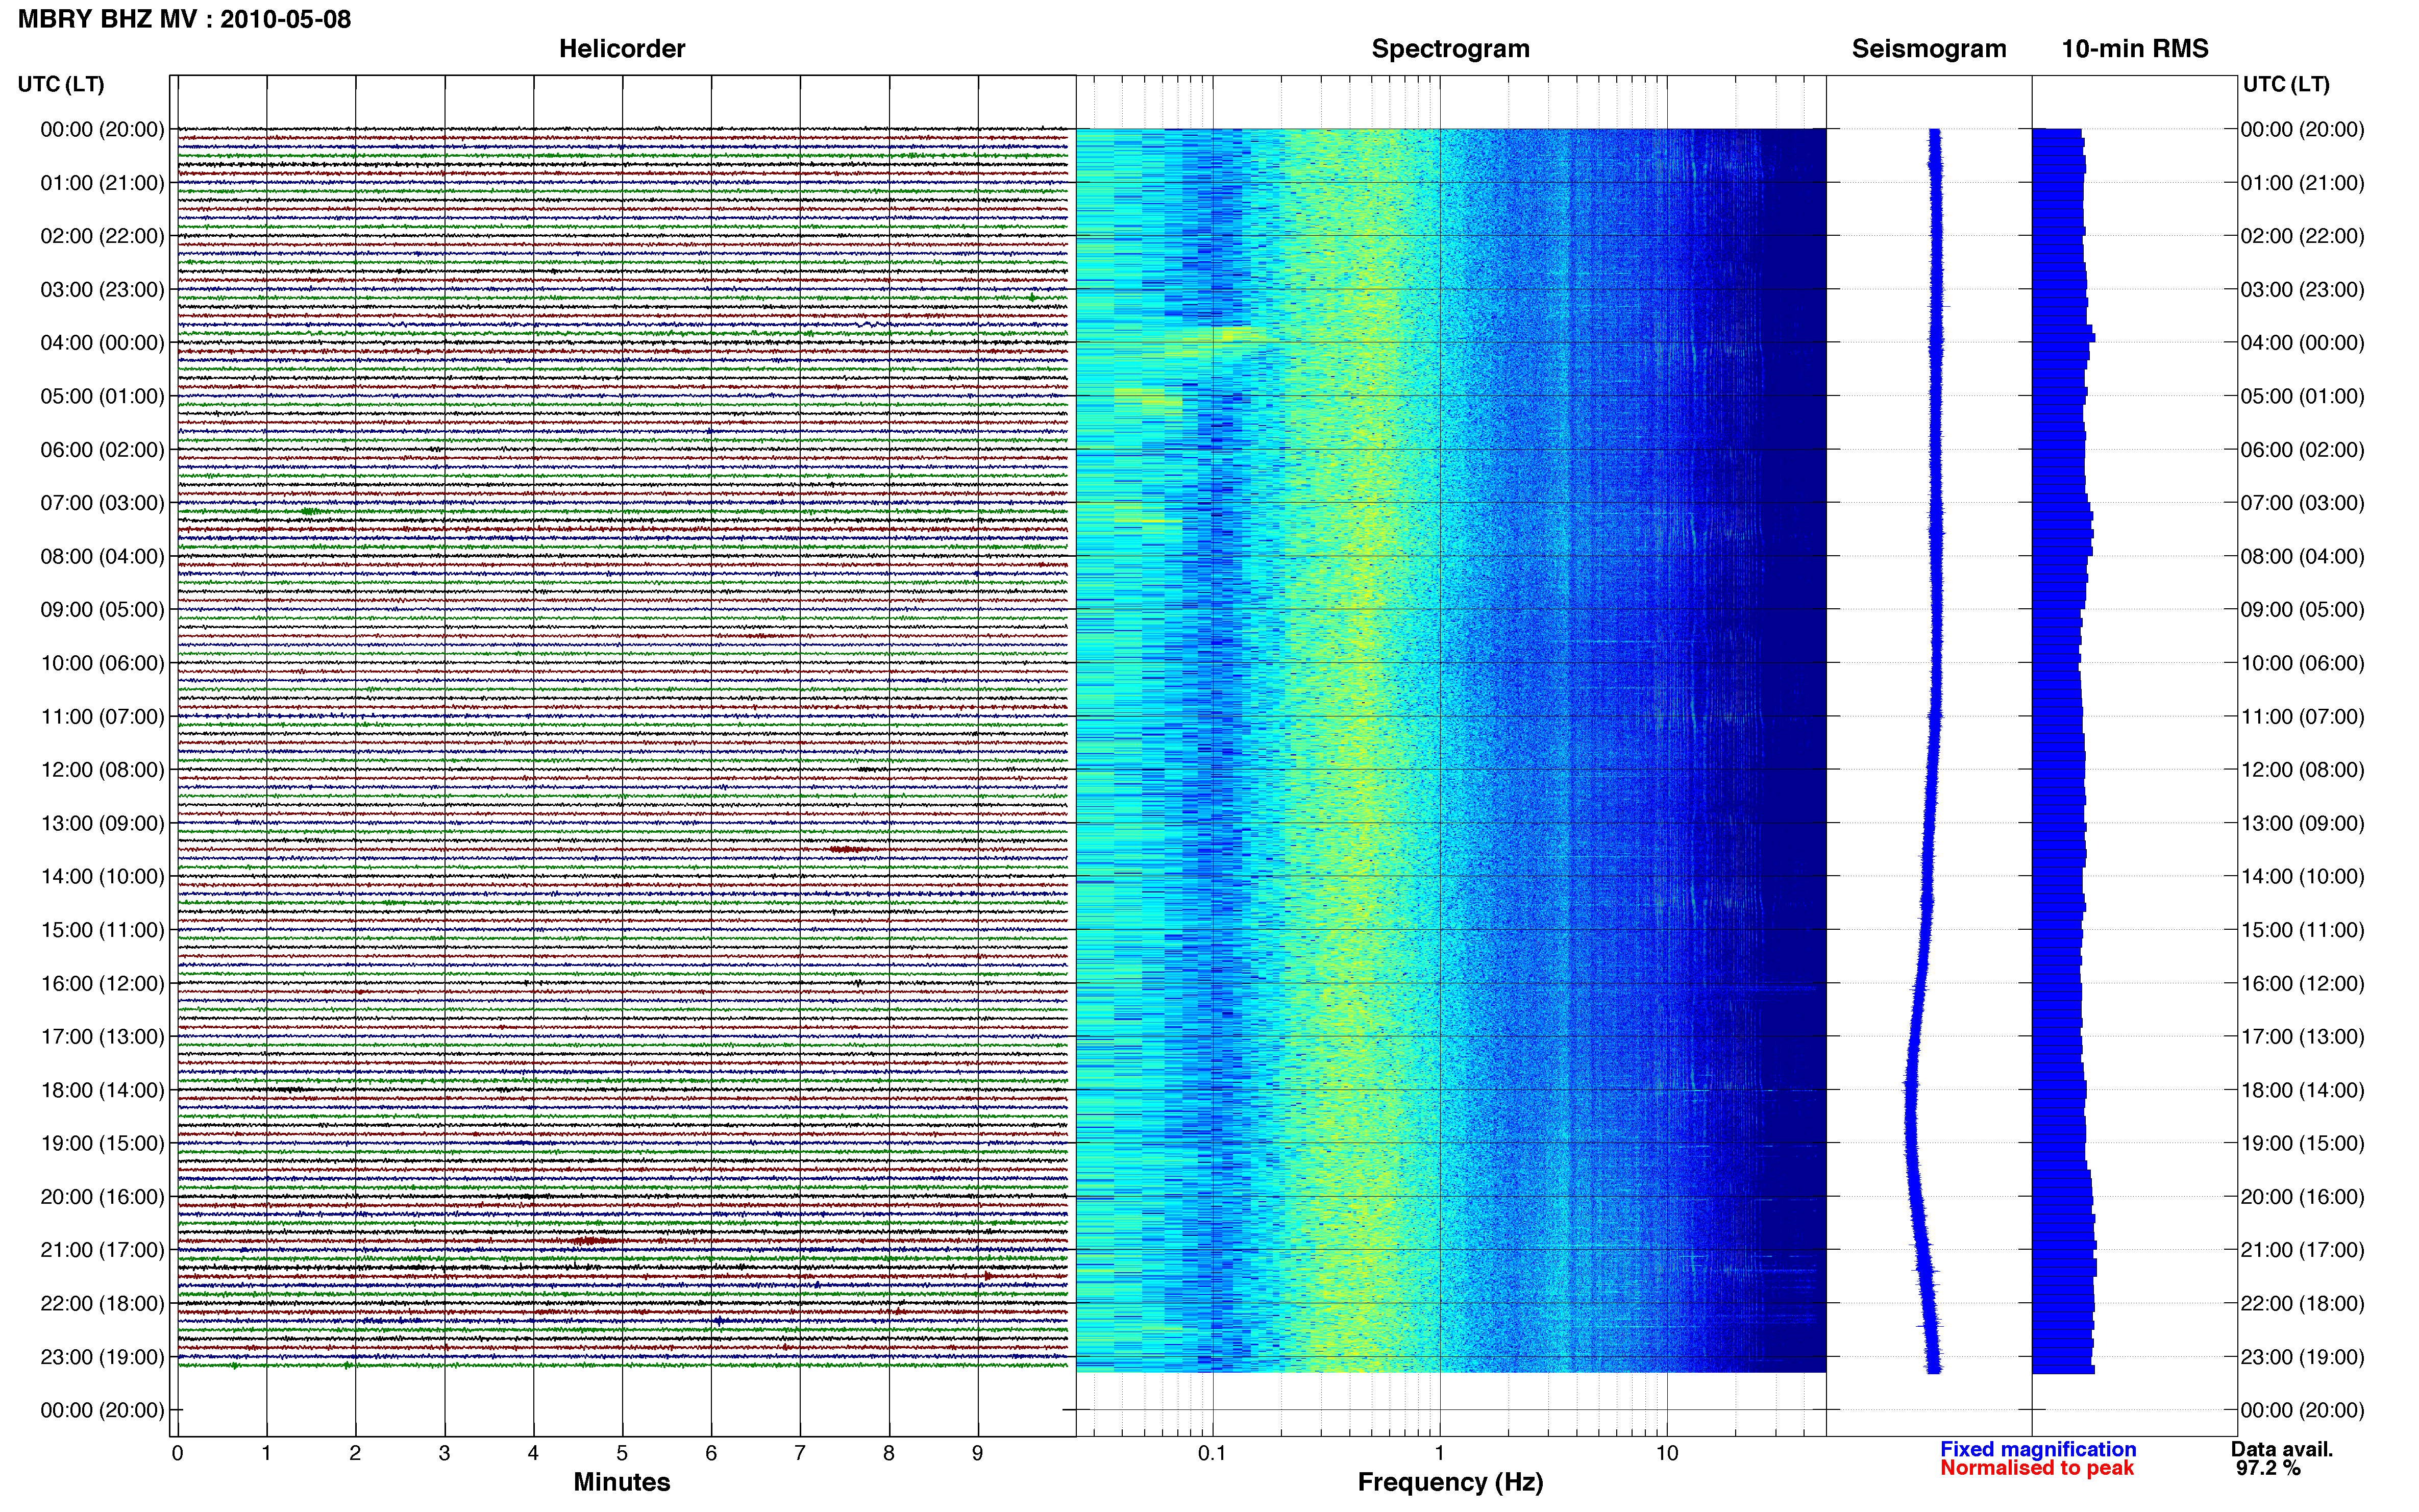
Task: Click the 'Normalised to peak' legend text
Action: tap(2037, 1468)
